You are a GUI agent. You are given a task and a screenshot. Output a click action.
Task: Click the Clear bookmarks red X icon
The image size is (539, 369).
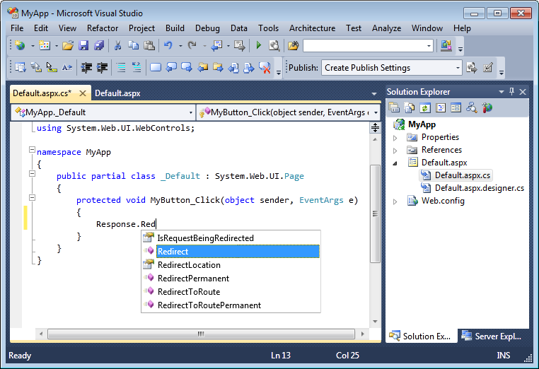click(x=265, y=67)
